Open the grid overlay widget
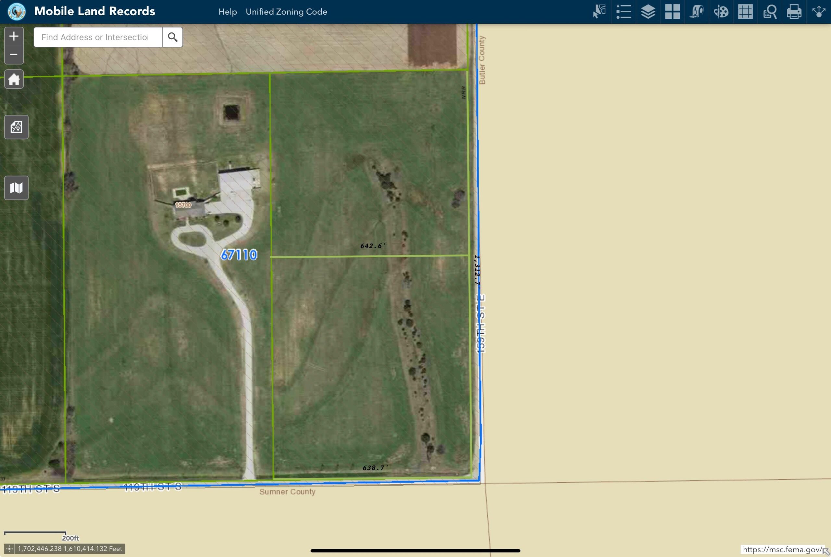Screen dimensions: 831x557 745,12
